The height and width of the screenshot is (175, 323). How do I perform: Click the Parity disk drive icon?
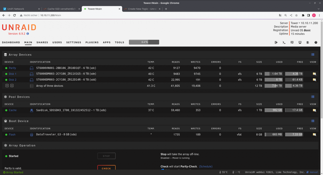[32, 68]
